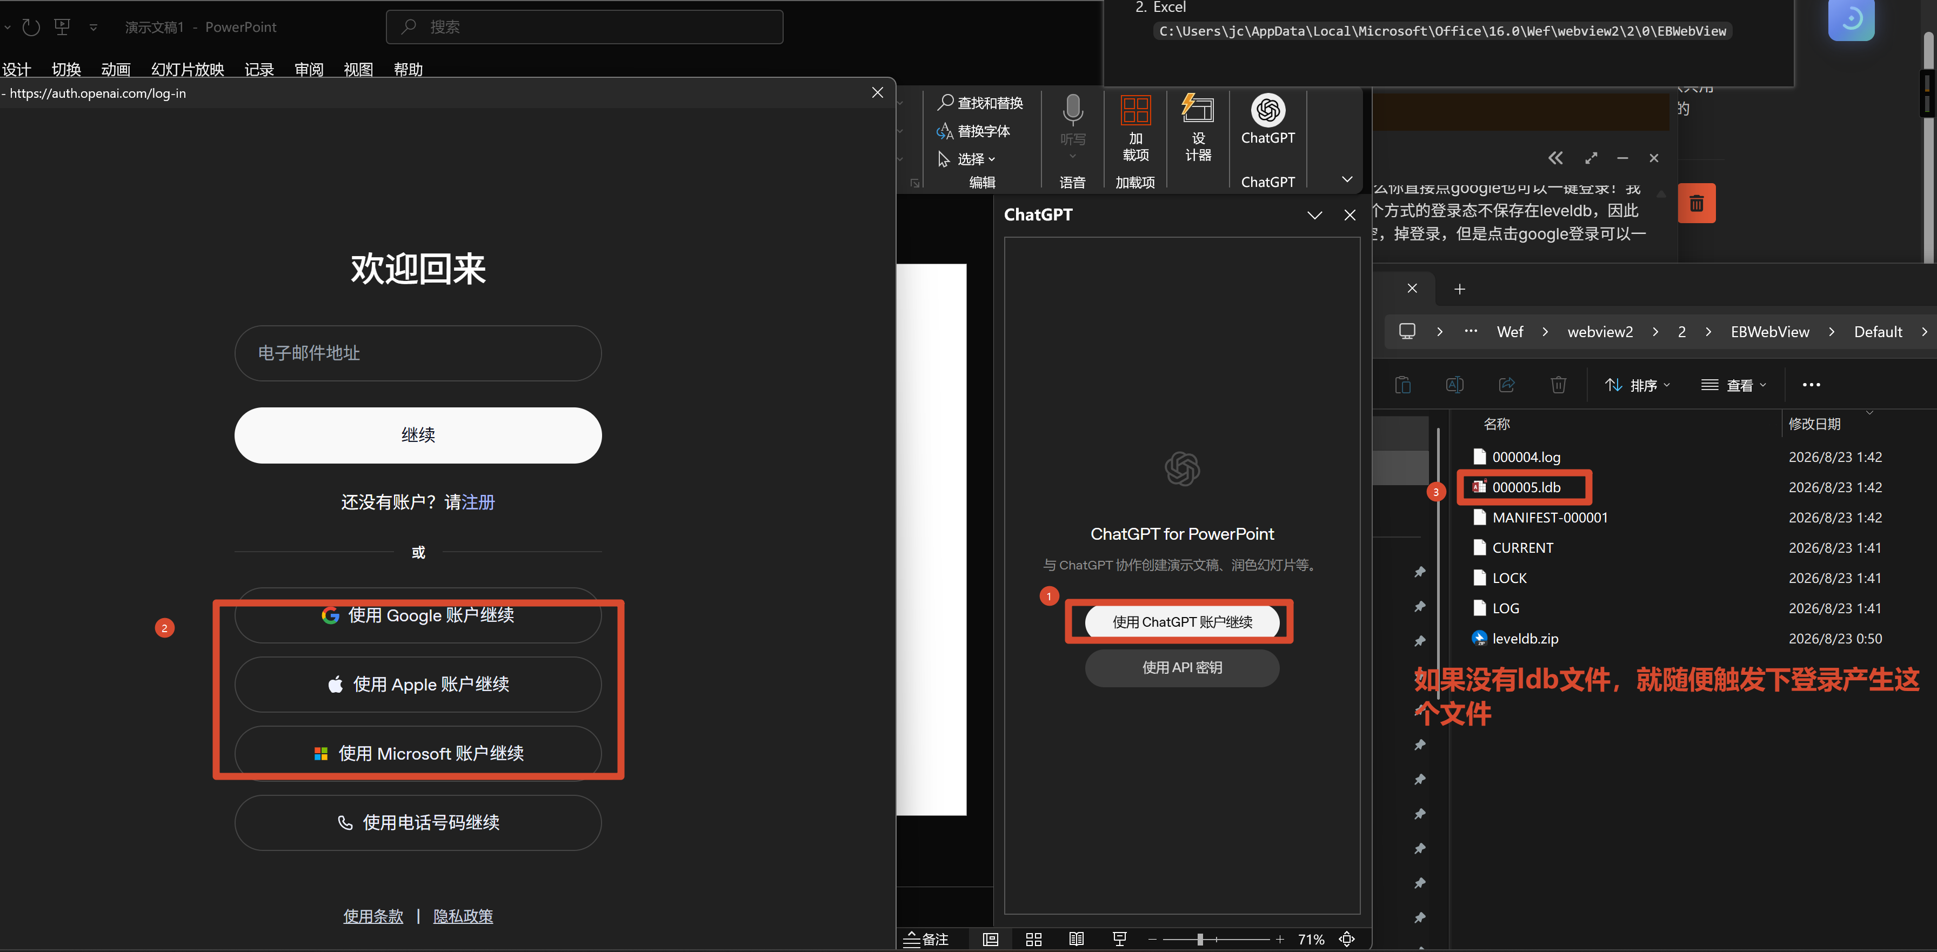Open the 动画 animations tab
The image size is (1937, 952).
(116, 69)
